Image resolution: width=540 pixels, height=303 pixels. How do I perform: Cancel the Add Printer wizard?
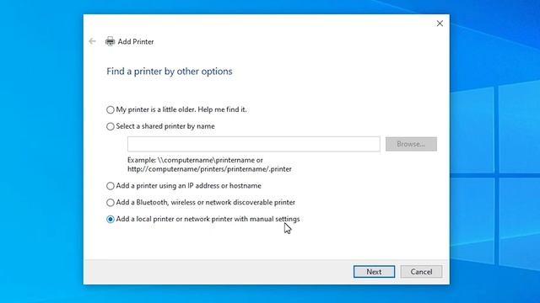pos(421,271)
